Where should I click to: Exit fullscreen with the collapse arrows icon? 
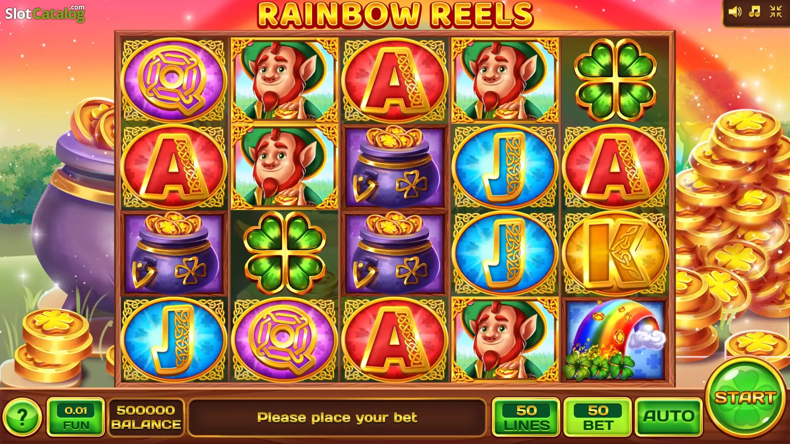click(x=776, y=12)
